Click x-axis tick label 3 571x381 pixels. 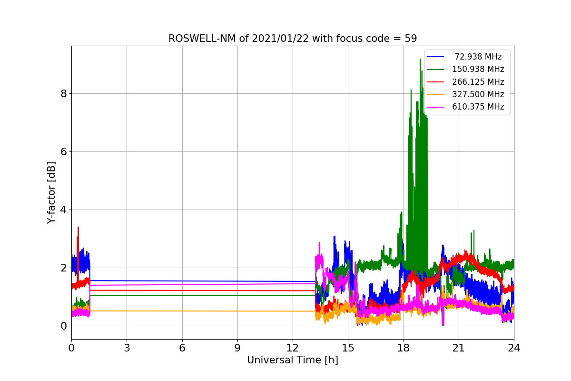click(127, 348)
